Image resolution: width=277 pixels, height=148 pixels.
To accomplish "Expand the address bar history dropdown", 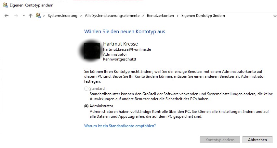I will (275, 16).
